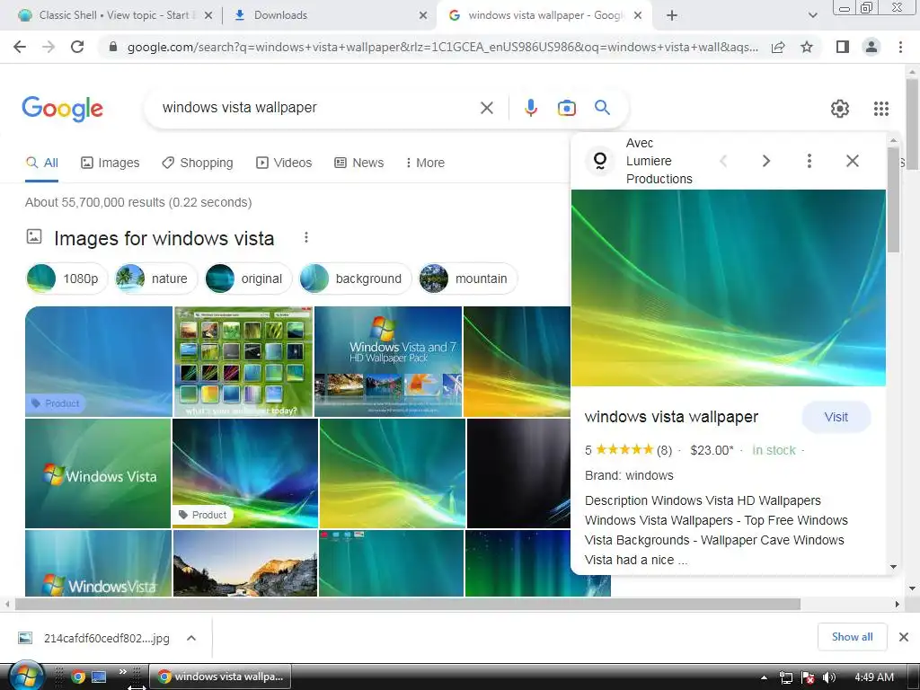The image size is (920, 690).
Task: Click in the Google search field
Action: tap(317, 108)
